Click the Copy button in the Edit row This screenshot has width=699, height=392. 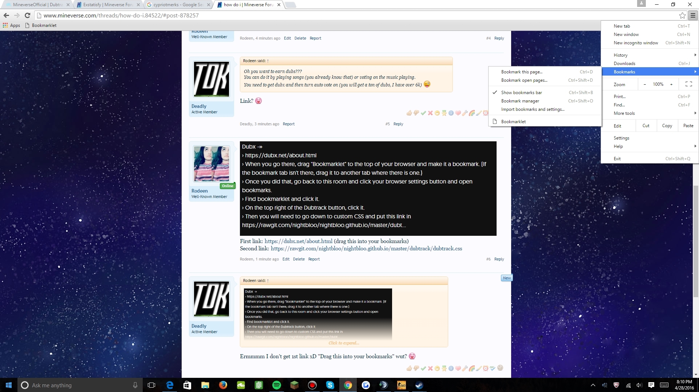pos(667,126)
